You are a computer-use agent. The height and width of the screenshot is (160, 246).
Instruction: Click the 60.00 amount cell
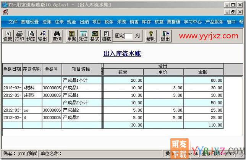pos(203,80)
